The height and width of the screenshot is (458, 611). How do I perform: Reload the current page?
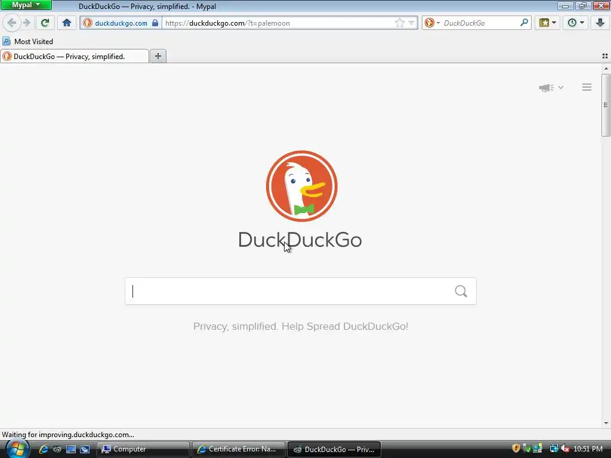tap(45, 23)
